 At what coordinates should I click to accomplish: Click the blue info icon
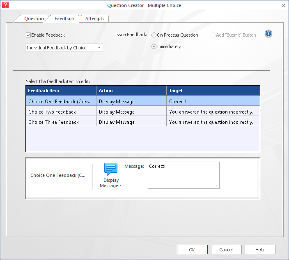click(268, 34)
